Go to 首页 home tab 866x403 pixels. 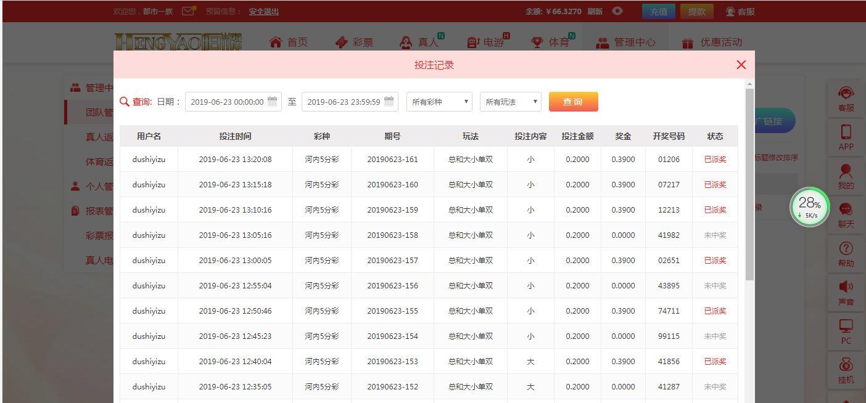[289, 42]
